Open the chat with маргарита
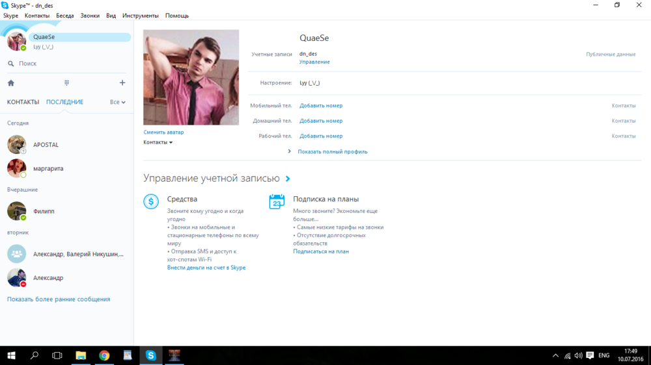Screen dimensions: 651x365 click(48, 168)
